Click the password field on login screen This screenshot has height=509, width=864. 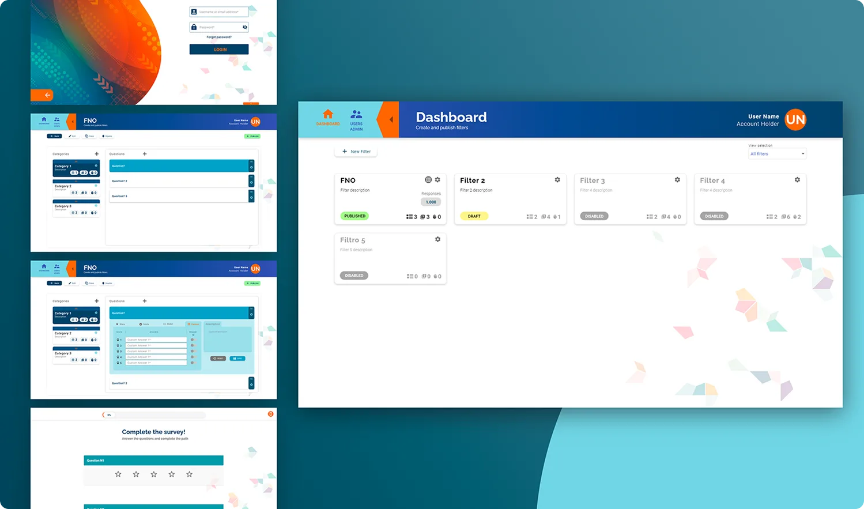point(219,27)
